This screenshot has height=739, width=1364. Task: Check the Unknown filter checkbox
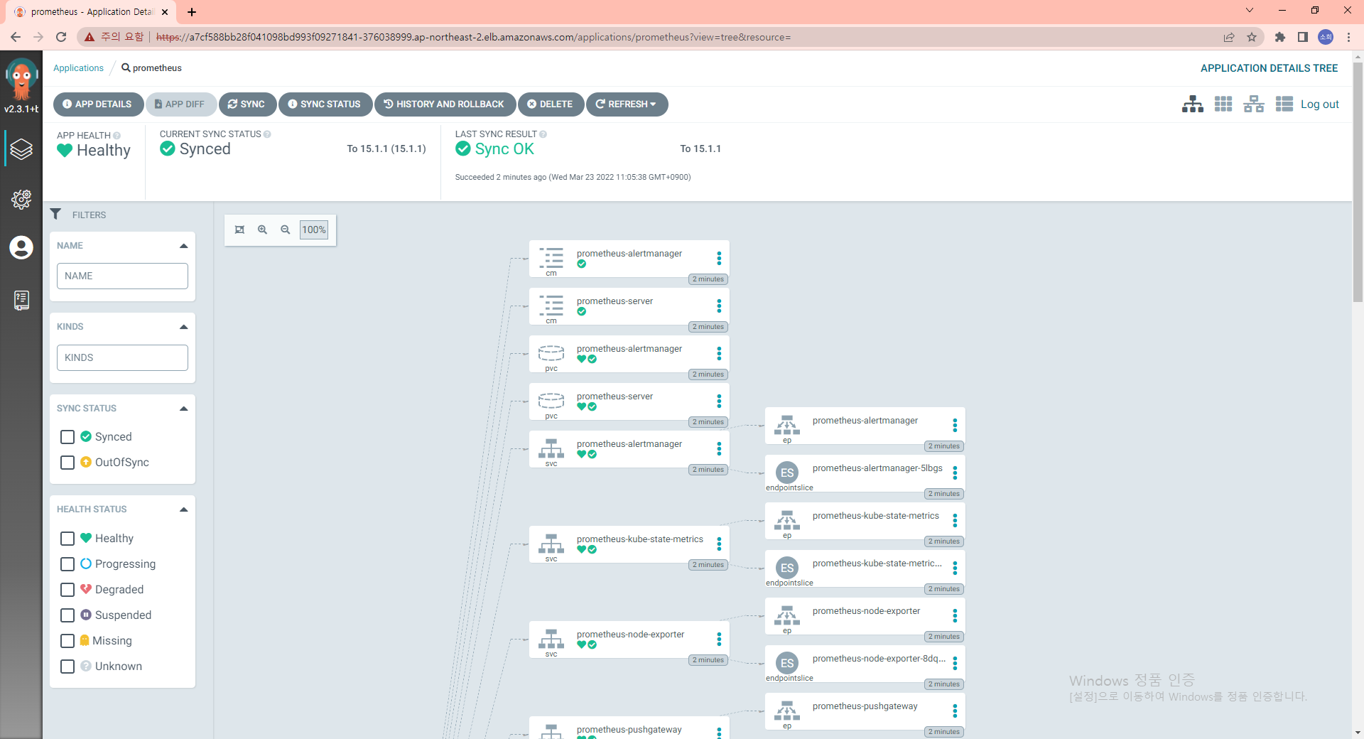pyautogui.click(x=67, y=667)
